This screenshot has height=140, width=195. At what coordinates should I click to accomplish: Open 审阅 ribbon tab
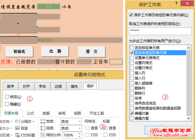(62, 113)
